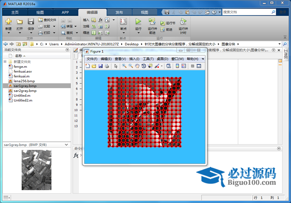Click the Run and Time (运行并计时) icon

coord(183,22)
